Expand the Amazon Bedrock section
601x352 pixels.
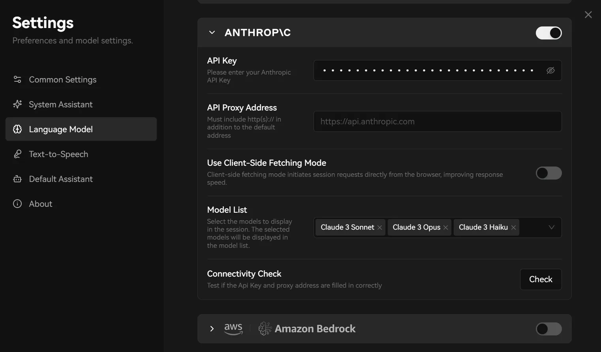coord(212,329)
